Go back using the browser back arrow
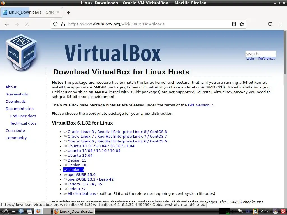This screenshot has height=215, width=287. click(7, 24)
